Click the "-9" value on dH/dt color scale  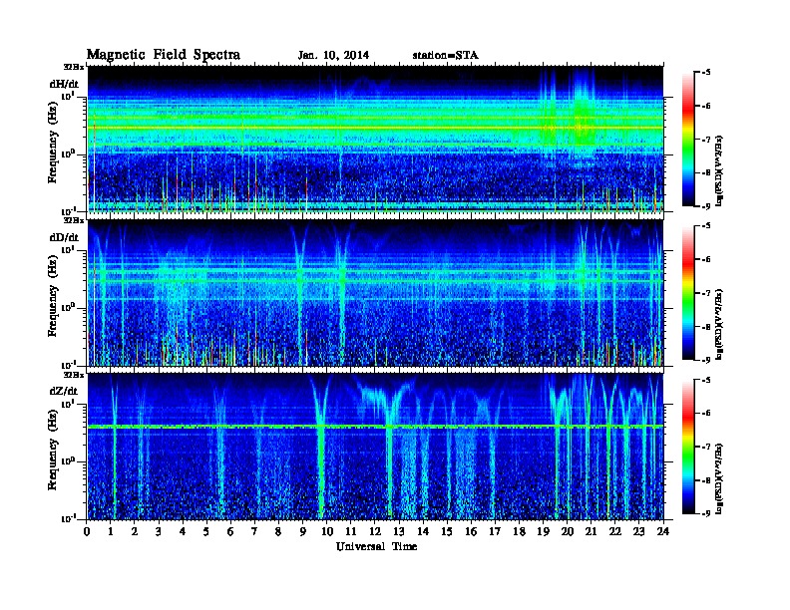706,206
